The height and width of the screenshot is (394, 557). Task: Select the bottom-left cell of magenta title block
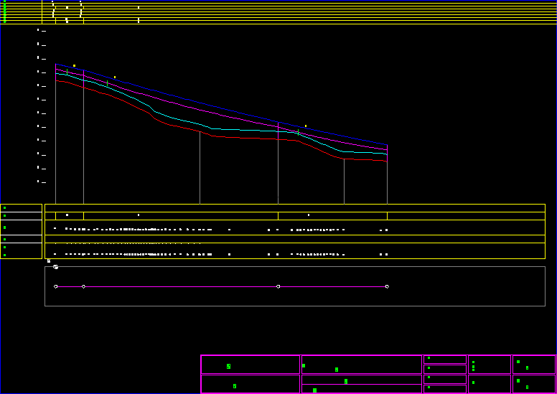[251, 384]
